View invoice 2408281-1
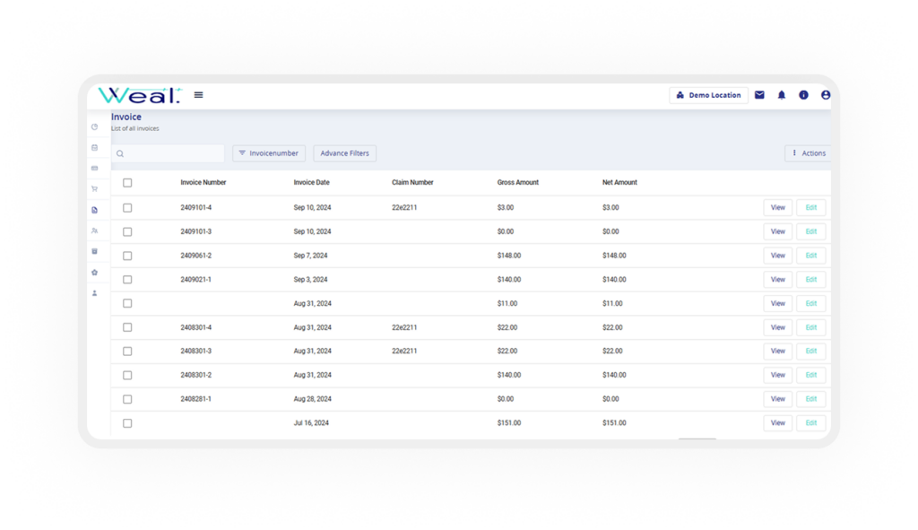This screenshot has height=530, width=918. 777,399
